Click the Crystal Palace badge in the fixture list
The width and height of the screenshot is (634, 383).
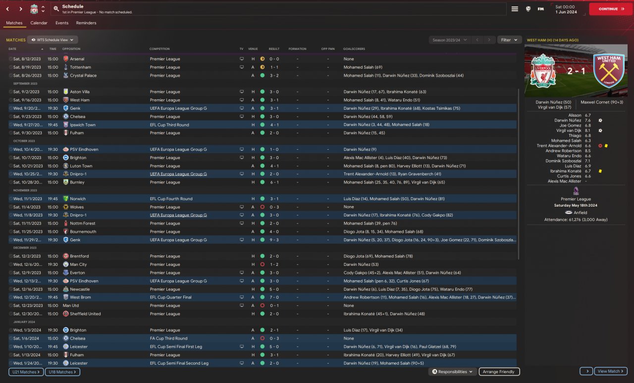pyautogui.click(x=65, y=76)
